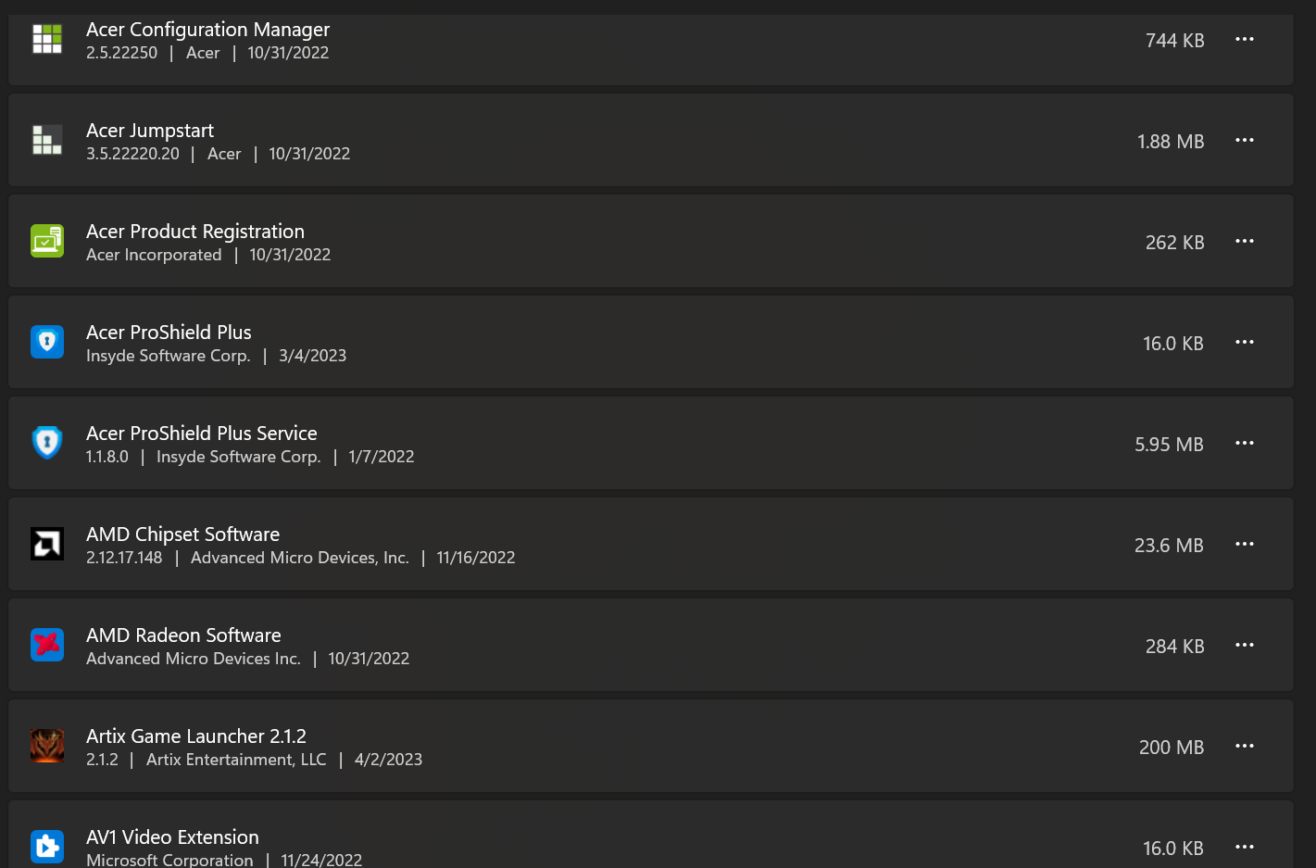Image resolution: width=1316 pixels, height=868 pixels.
Task: Open options menu for Acer Configuration Manager
Action: click(1245, 39)
